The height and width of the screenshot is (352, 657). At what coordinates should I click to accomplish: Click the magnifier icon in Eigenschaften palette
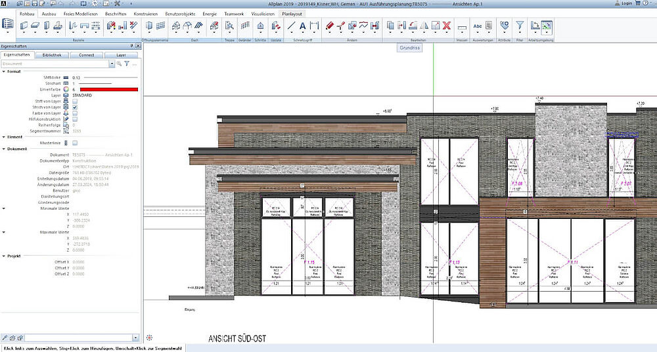pos(120,64)
